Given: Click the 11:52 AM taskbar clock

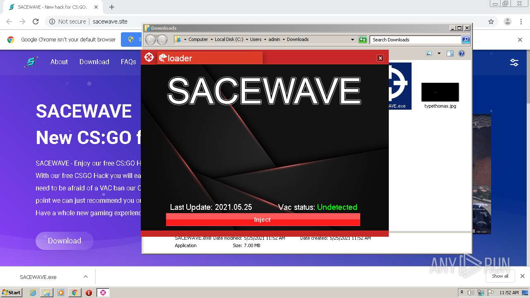Looking at the screenshot, I should [509, 293].
